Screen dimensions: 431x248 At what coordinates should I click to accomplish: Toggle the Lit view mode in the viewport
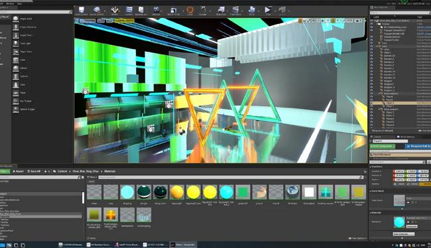pos(101,21)
